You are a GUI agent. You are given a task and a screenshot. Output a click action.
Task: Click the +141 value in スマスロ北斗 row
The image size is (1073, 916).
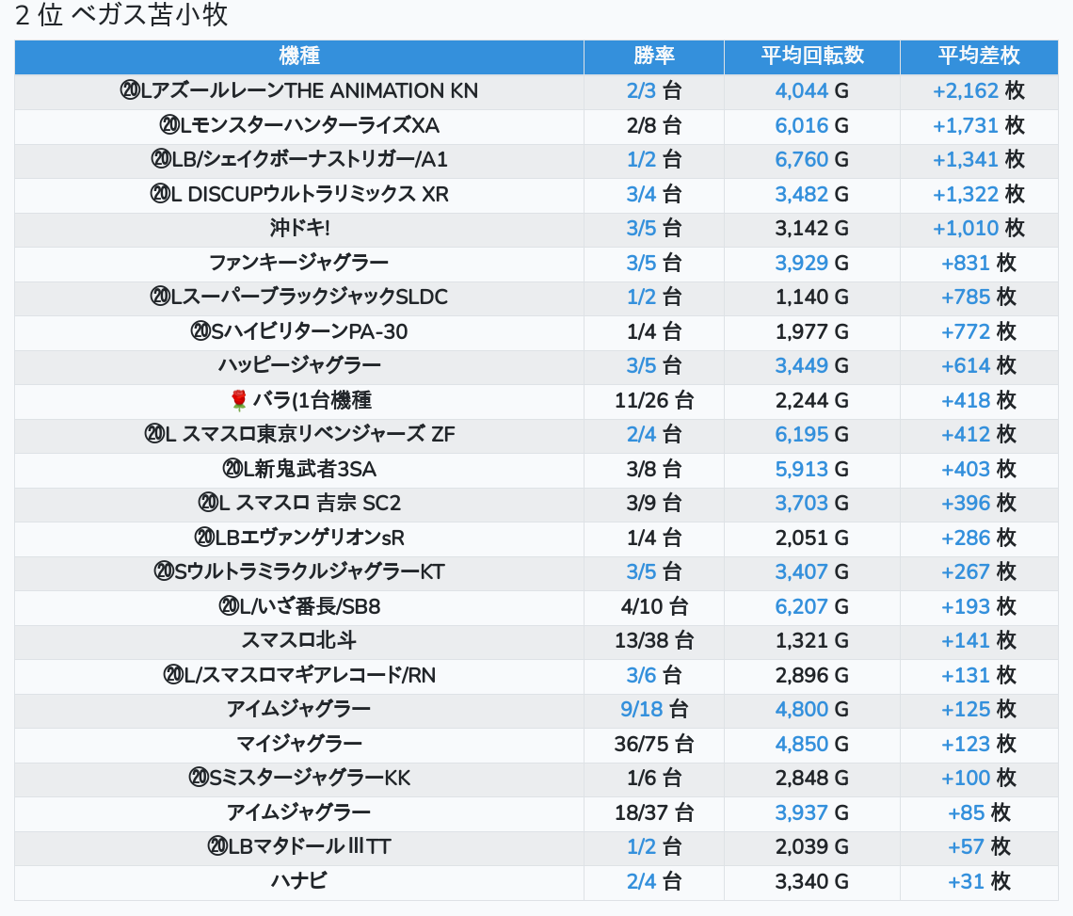click(966, 641)
